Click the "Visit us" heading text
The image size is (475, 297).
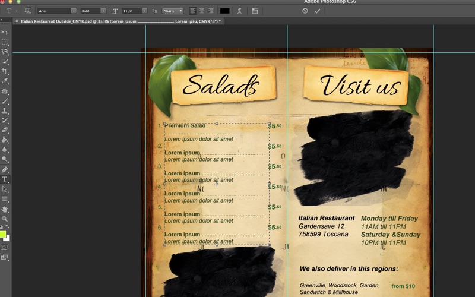360,86
